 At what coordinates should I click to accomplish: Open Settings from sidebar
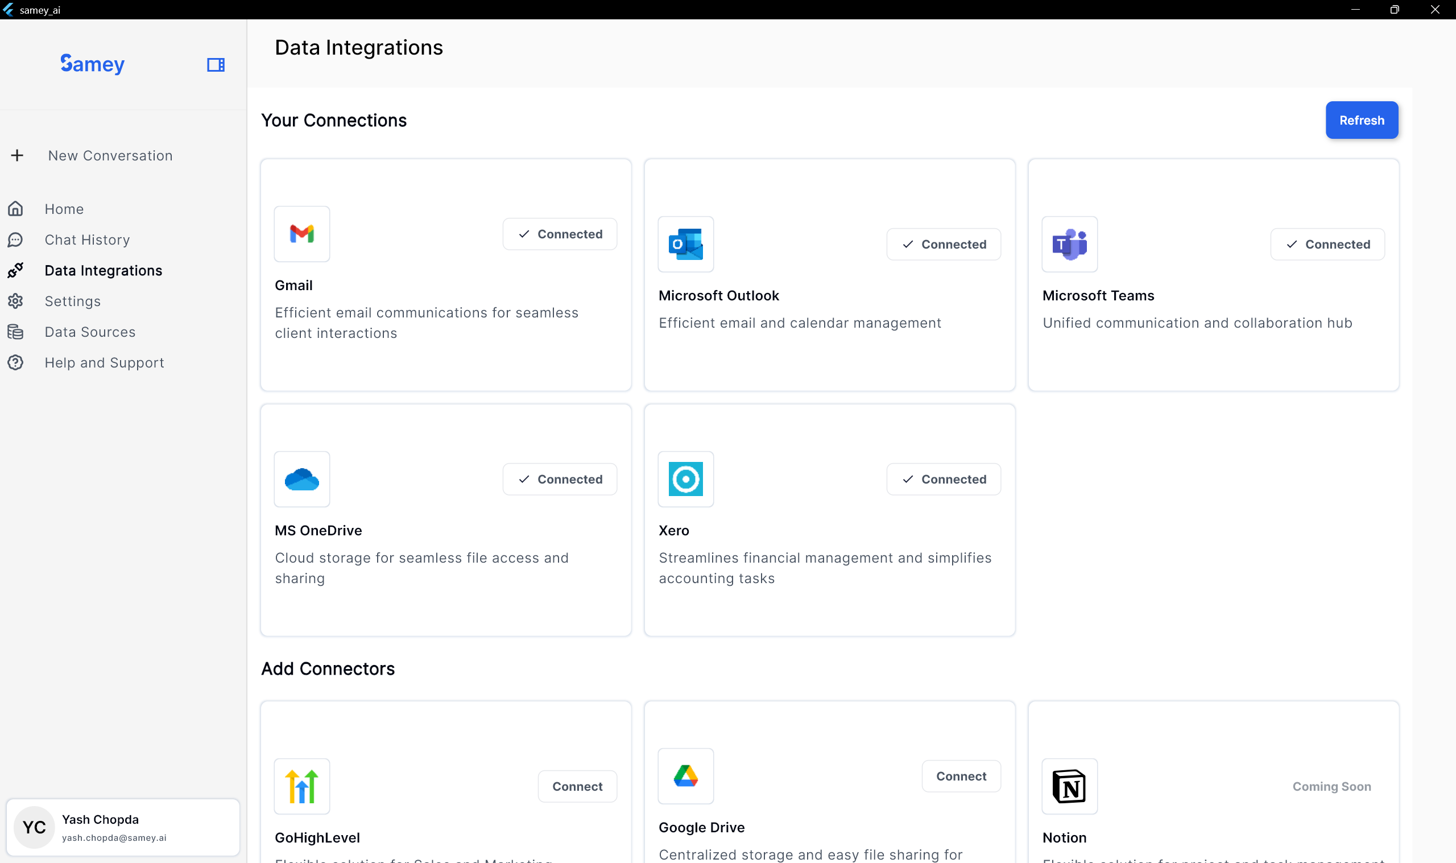tap(73, 302)
